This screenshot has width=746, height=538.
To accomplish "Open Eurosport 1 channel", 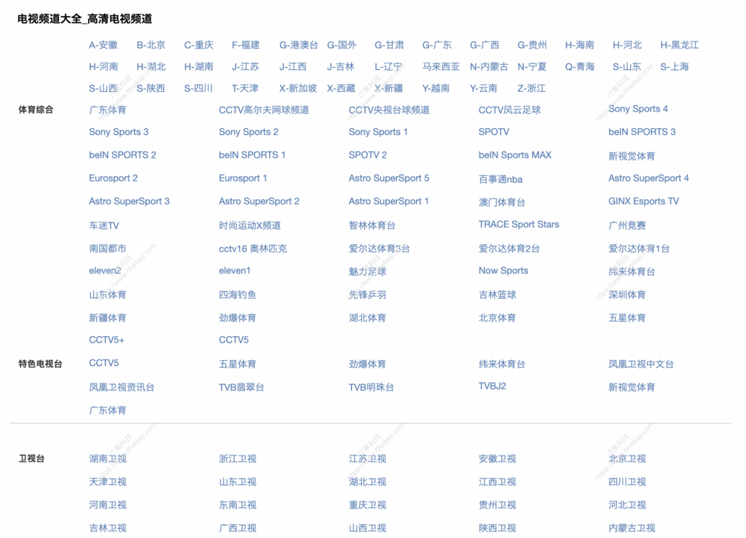I will pyautogui.click(x=243, y=178).
